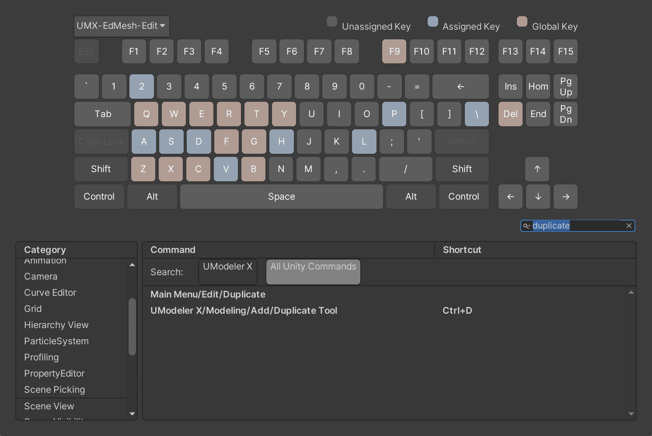
Task: Click the Category list scrollbar thumb
Action: [132, 327]
